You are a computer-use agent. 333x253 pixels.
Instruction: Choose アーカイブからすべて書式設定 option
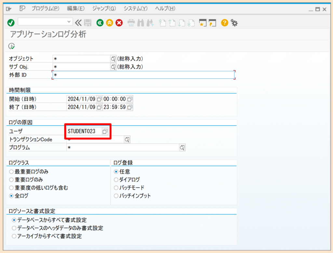[14, 236]
